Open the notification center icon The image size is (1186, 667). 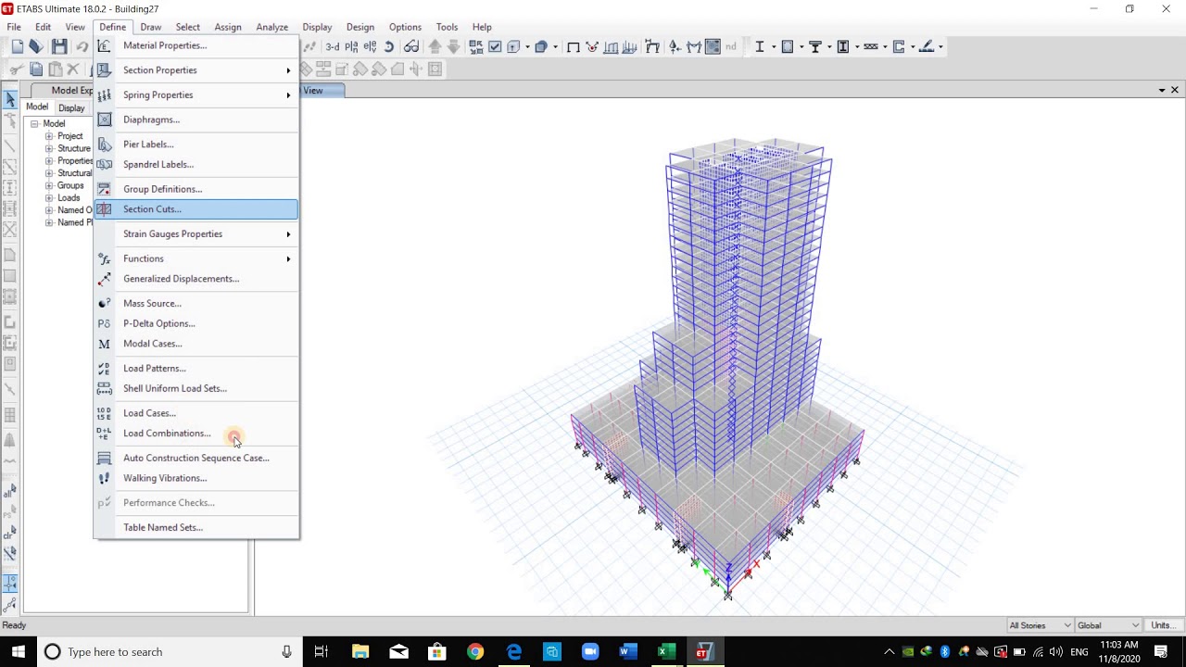(1162, 652)
